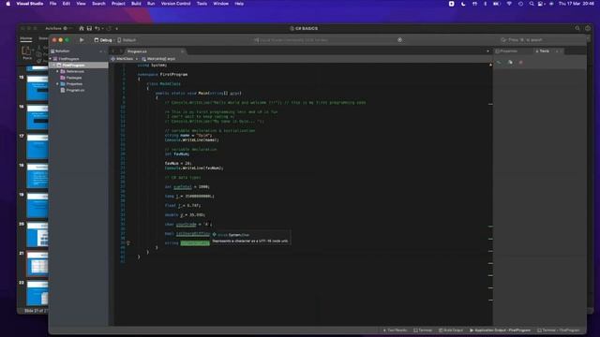
Task: Click the run tests icon in Tests pad
Action: click(499, 63)
